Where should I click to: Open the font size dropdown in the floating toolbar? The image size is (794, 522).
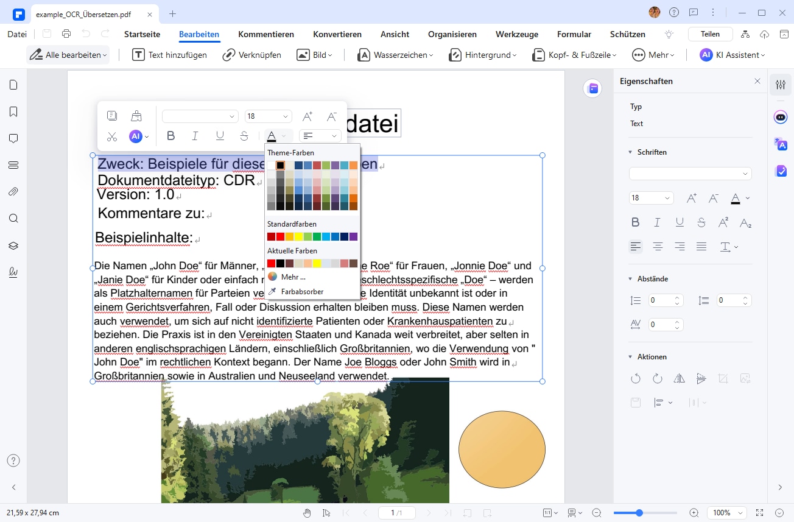click(x=269, y=116)
